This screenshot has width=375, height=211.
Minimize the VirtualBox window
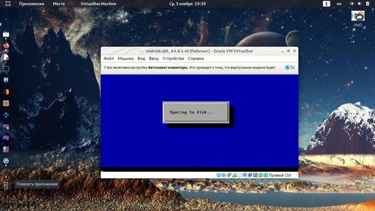click(282, 51)
